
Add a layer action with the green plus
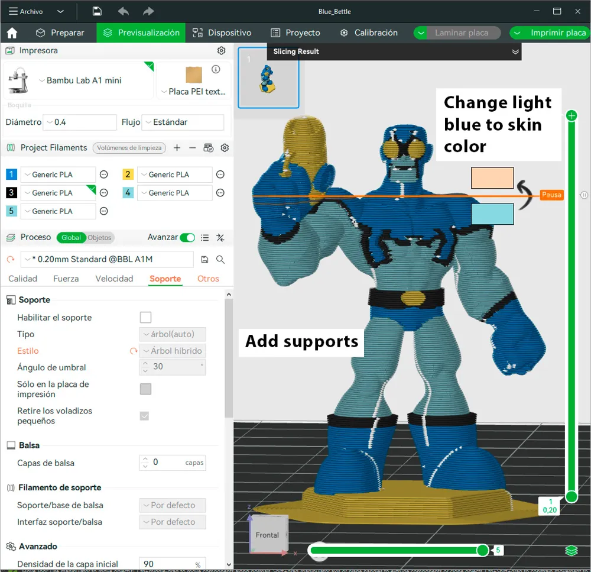coord(571,115)
